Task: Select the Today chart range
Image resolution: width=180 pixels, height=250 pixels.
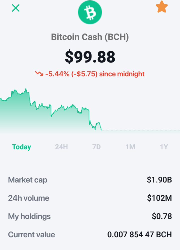Action: tap(21, 147)
